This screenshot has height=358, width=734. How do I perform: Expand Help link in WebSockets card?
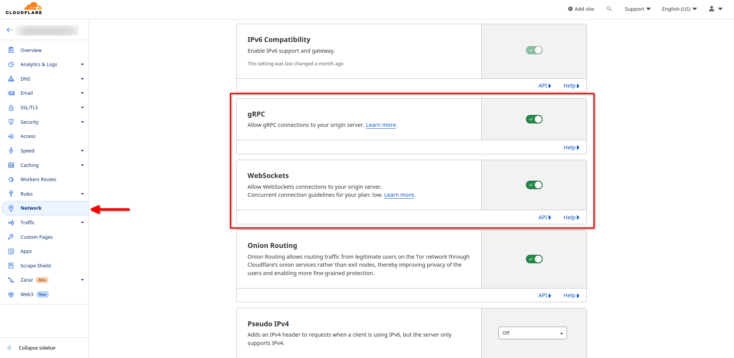click(x=571, y=217)
